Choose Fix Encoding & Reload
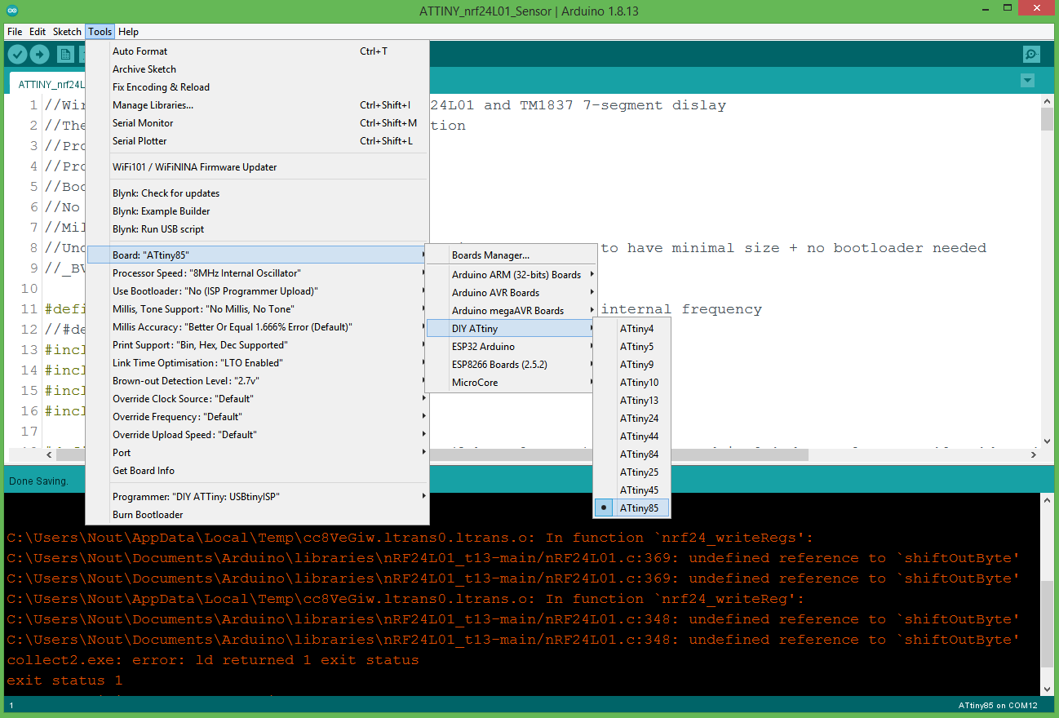The image size is (1059, 718). (257, 87)
